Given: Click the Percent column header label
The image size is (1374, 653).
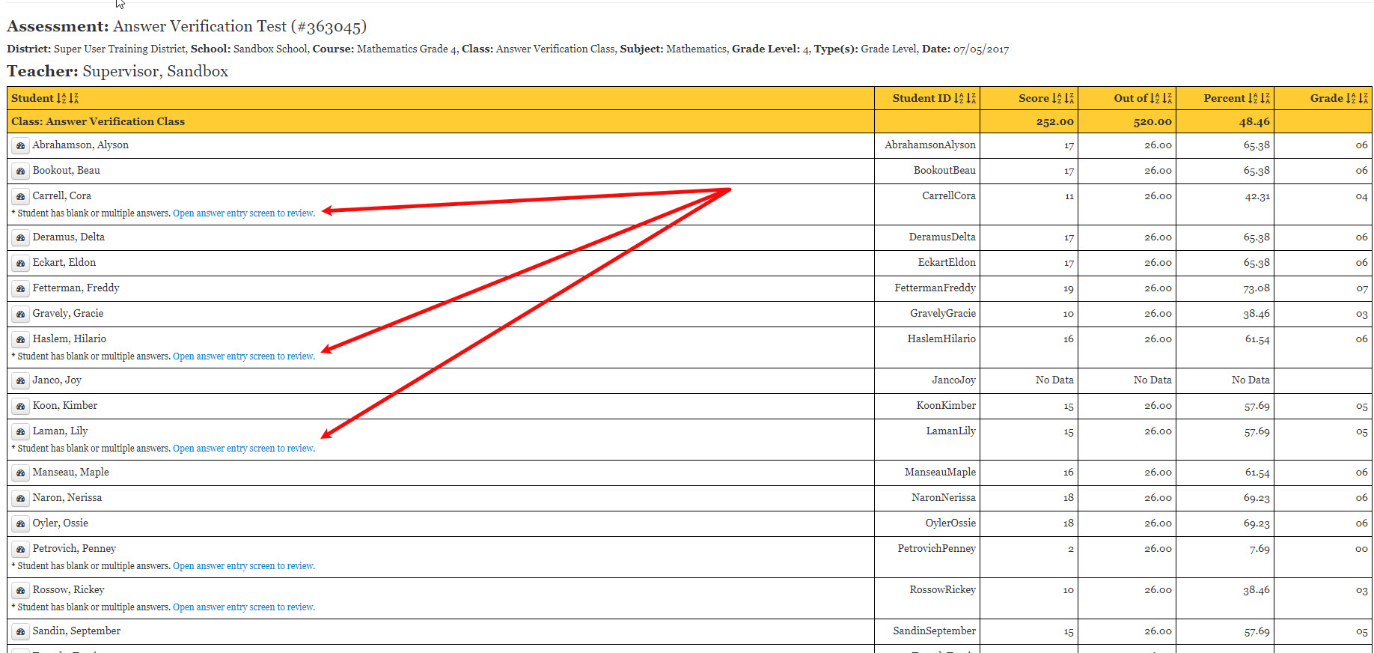Looking at the screenshot, I should tap(1224, 98).
